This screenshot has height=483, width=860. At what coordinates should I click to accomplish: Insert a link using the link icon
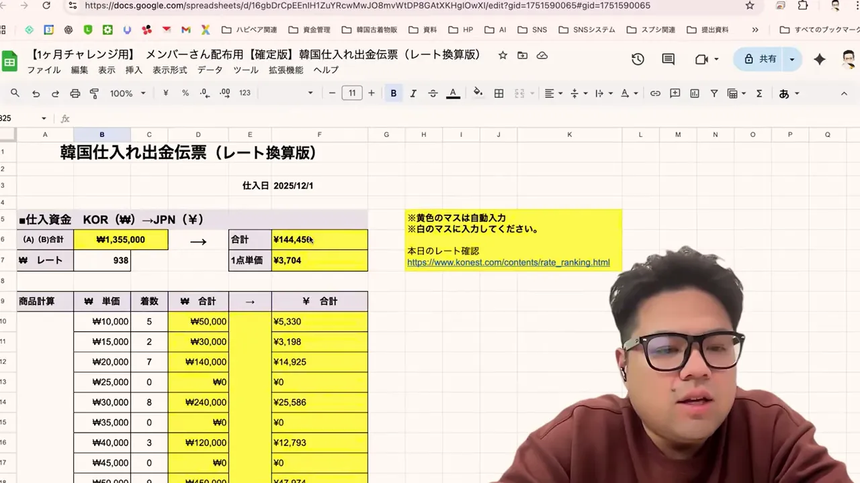(x=655, y=93)
